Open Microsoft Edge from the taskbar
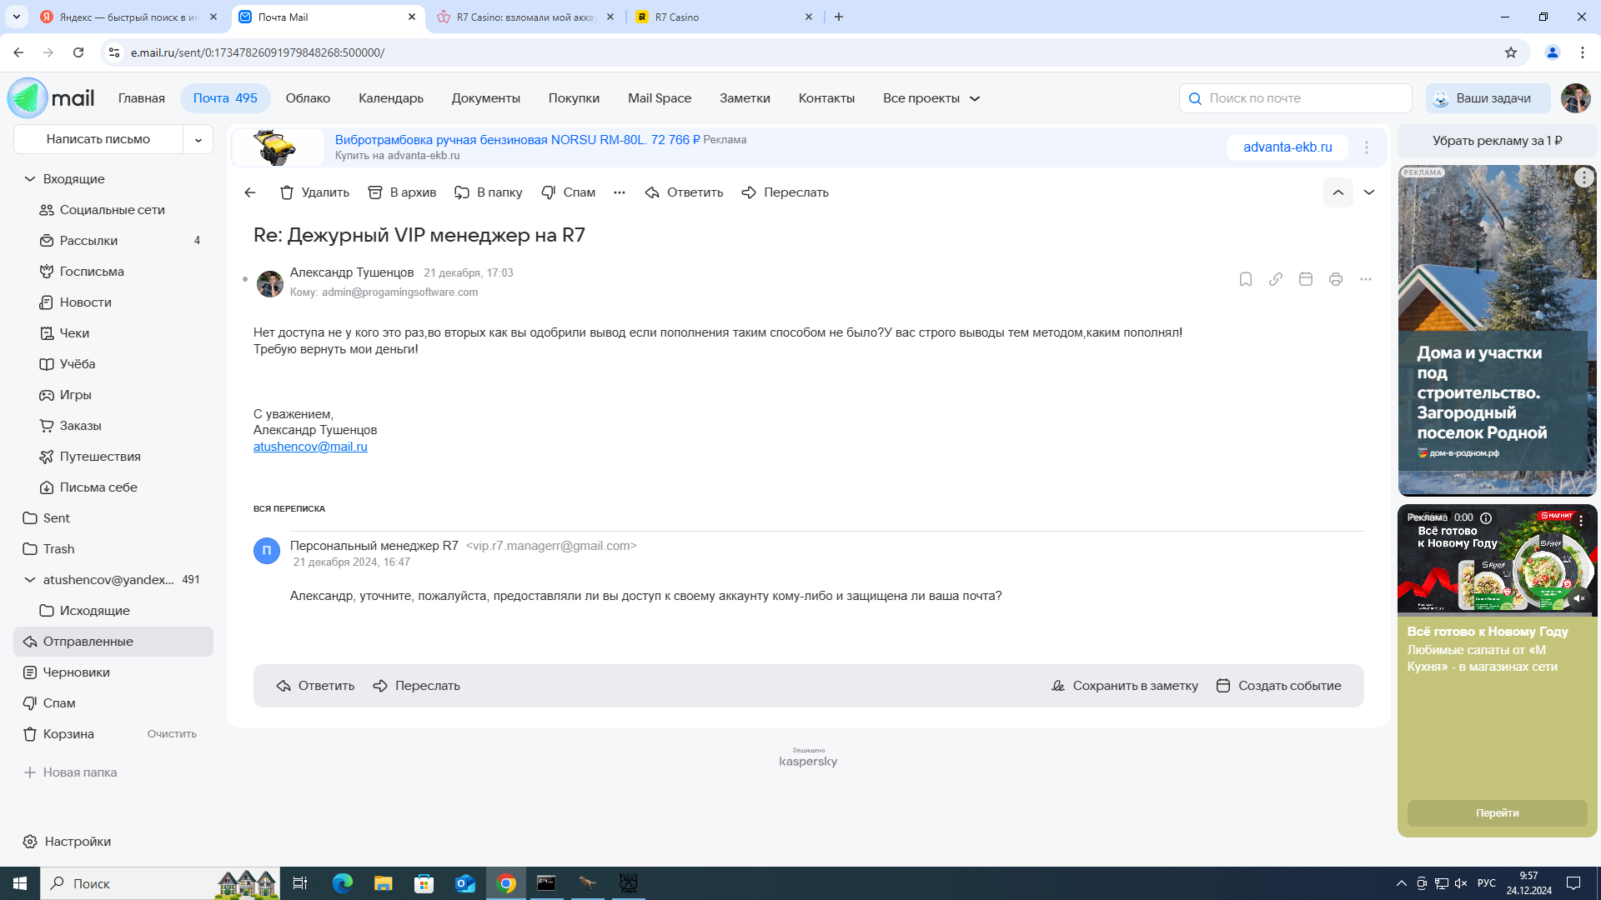Viewport: 1601px width, 900px height. pos(343,883)
